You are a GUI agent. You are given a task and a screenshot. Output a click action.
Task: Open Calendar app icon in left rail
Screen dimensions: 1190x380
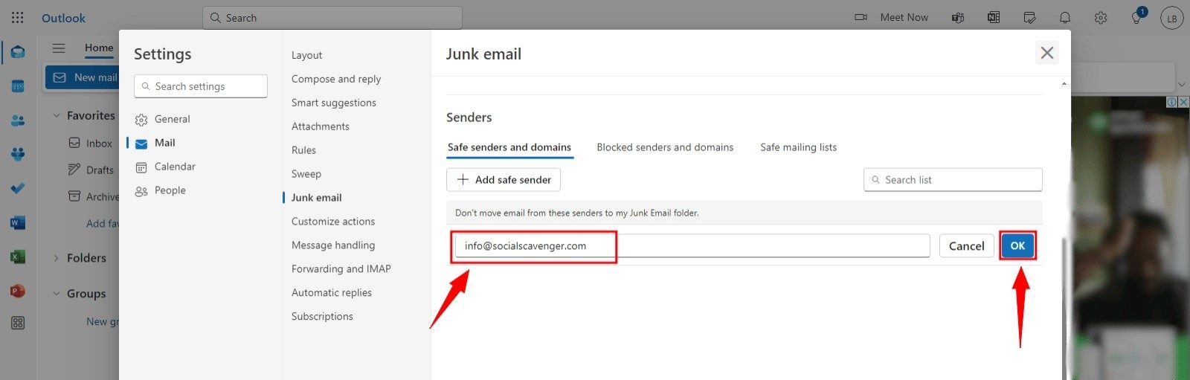point(18,86)
